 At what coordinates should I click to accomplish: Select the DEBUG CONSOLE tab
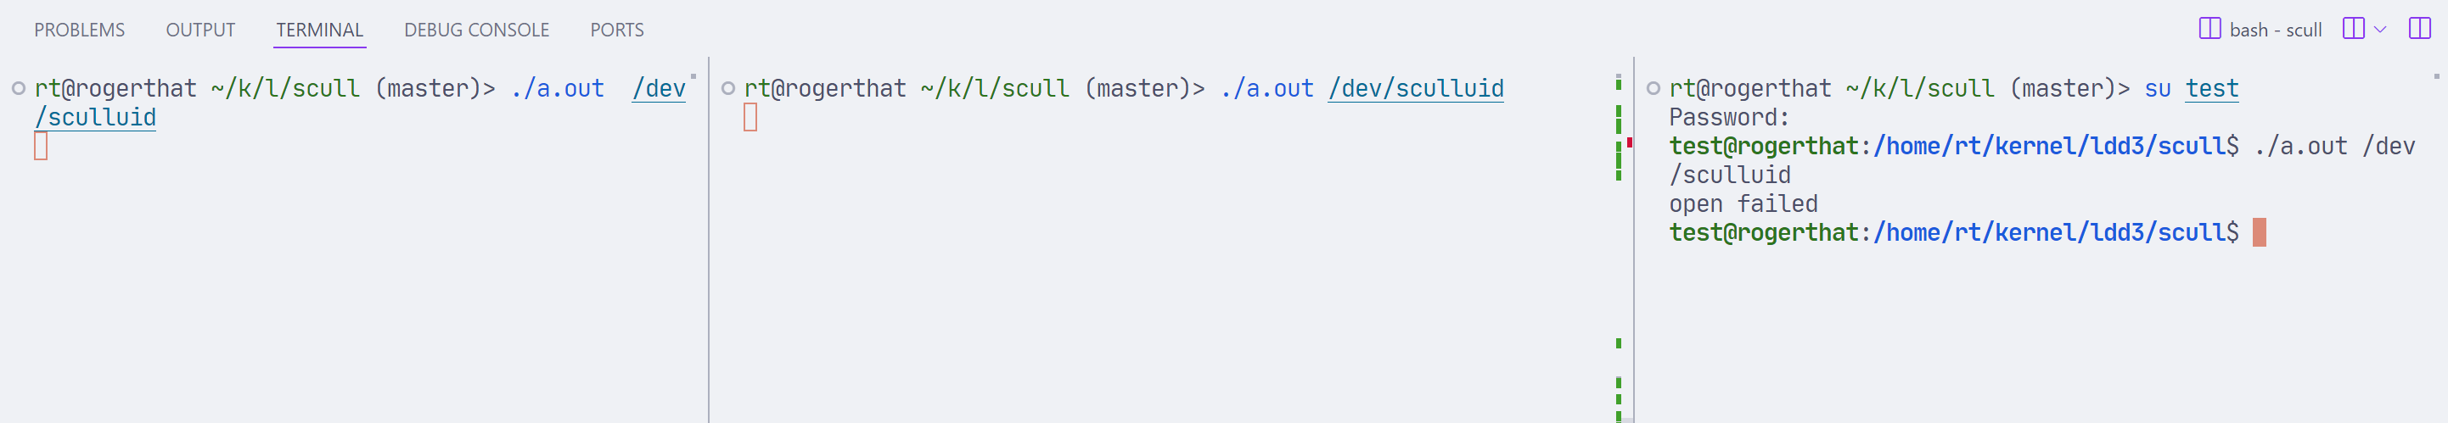pyautogui.click(x=476, y=30)
